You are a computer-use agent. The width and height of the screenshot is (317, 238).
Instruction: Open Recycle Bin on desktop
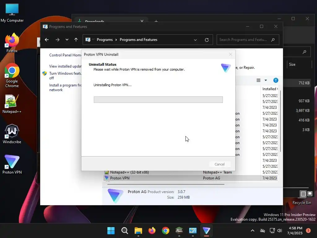302,203
